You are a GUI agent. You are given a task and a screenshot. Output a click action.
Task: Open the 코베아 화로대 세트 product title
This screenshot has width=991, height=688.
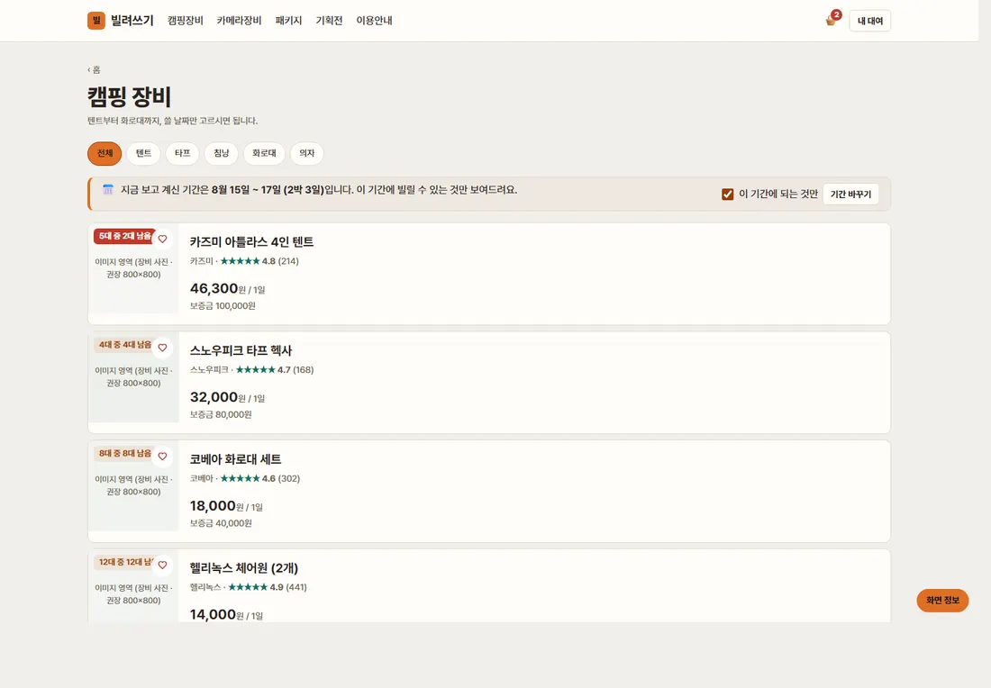pos(236,459)
